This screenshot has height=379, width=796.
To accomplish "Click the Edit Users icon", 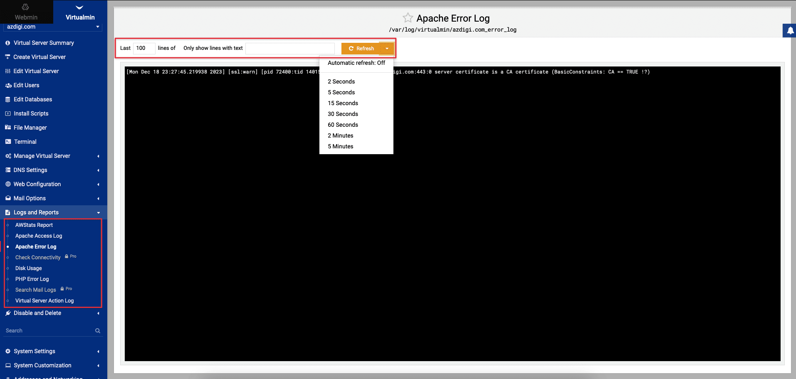I will click(8, 85).
